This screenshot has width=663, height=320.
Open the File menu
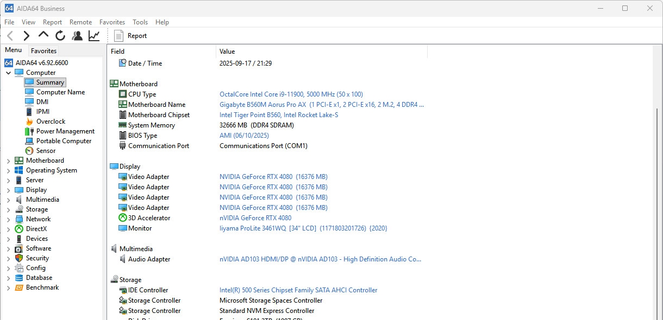(9, 22)
